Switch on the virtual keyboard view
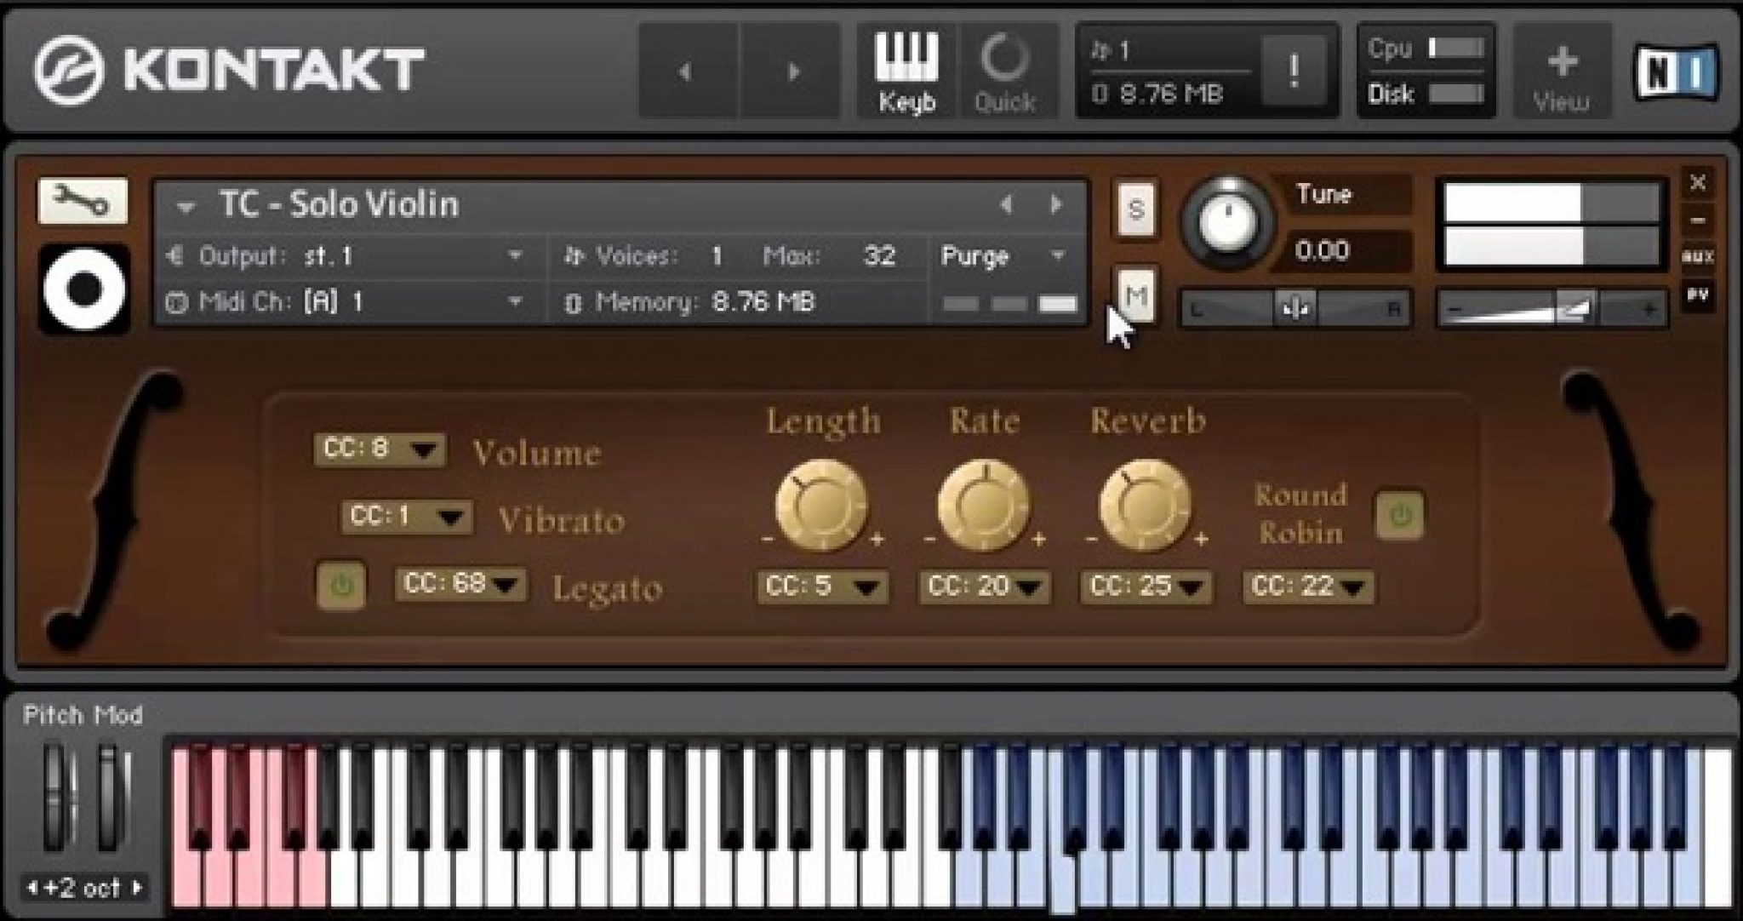Screen dimensions: 1743x921 click(x=906, y=68)
